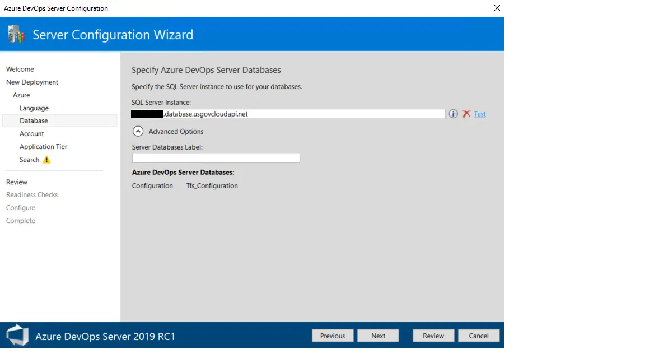Click the red X connection status icon
The image size is (645, 363).
[466, 114]
